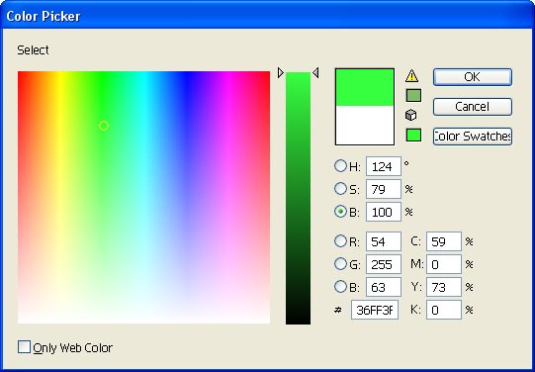535x372 pixels.
Task: Click the new color green preview
Action: 365,87
